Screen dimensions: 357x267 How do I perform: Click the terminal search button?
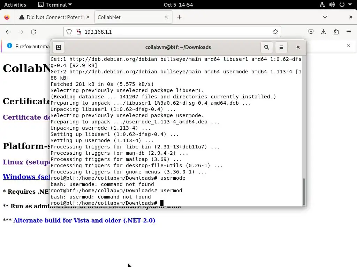coord(267,47)
